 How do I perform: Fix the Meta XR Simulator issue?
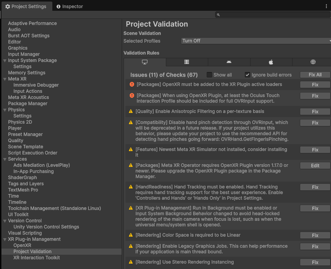(315, 150)
